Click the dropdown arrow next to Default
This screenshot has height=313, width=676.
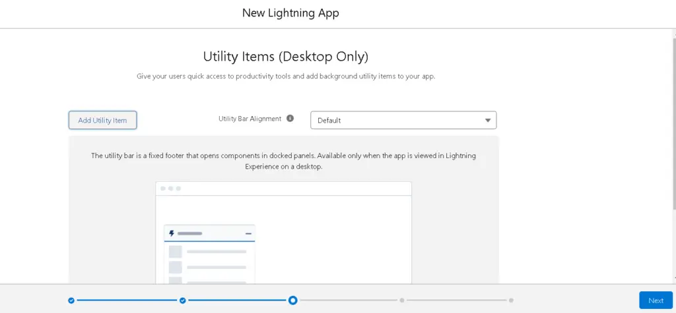tap(488, 120)
